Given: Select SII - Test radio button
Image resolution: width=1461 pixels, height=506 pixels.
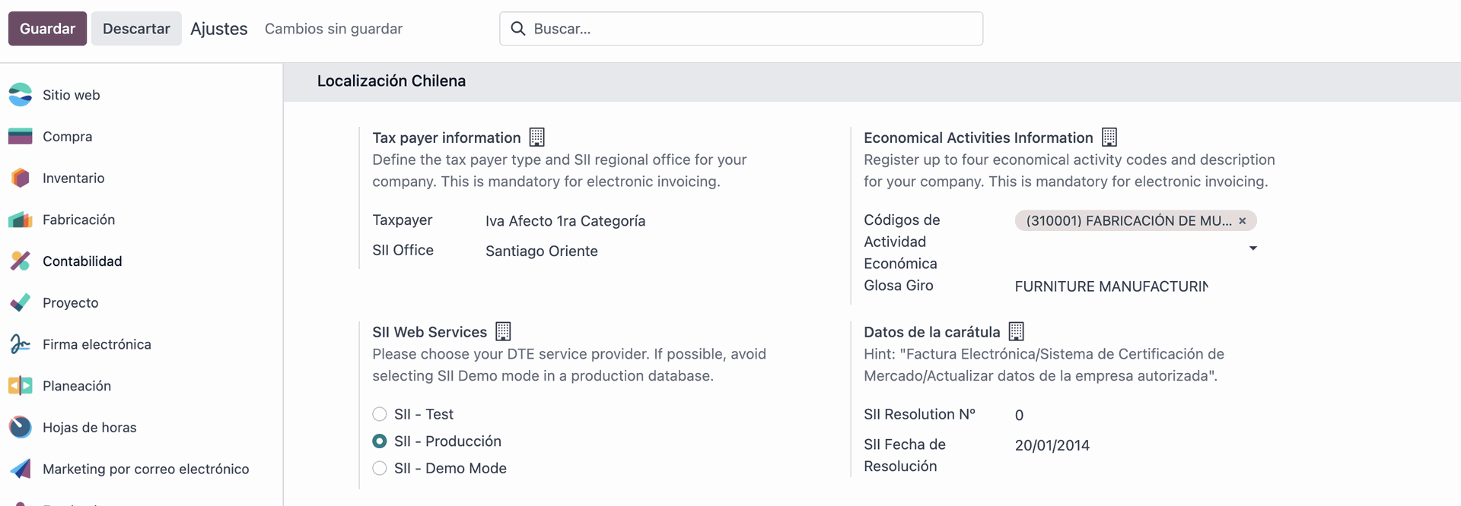Looking at the screenshot, I should [380, 414].
